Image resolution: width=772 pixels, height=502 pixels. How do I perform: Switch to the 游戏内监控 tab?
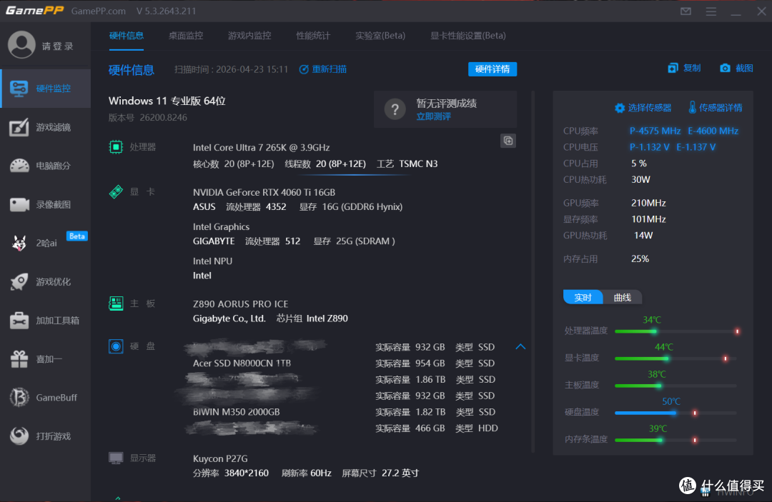[x=249, y=36]
